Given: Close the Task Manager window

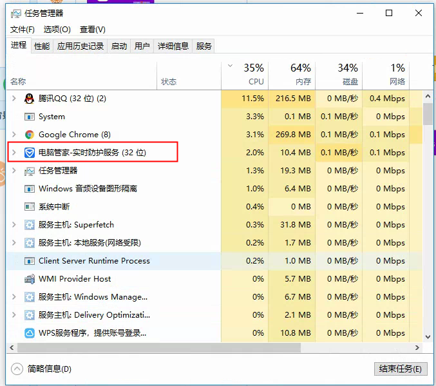Looking at the screenshot, I should [x=419, y=13].
